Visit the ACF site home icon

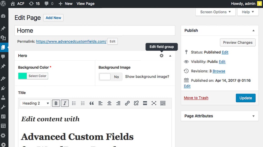[13, 3]
